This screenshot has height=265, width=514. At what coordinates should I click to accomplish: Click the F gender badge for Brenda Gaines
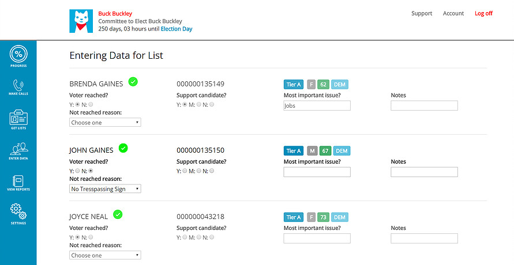[312, 85]
